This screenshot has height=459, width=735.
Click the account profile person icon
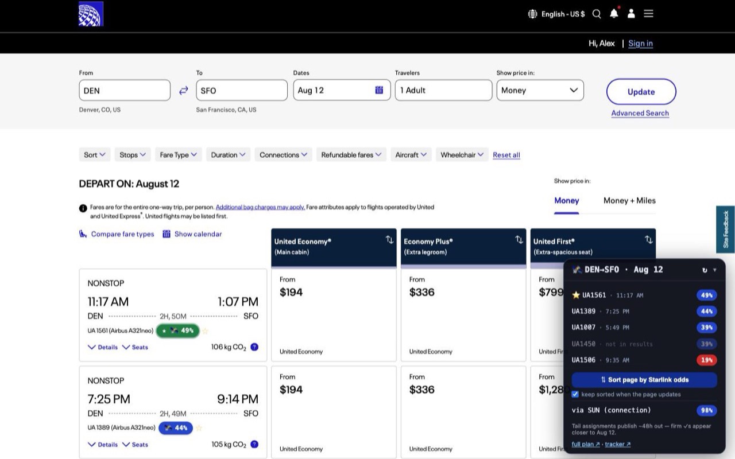[631, 14]
